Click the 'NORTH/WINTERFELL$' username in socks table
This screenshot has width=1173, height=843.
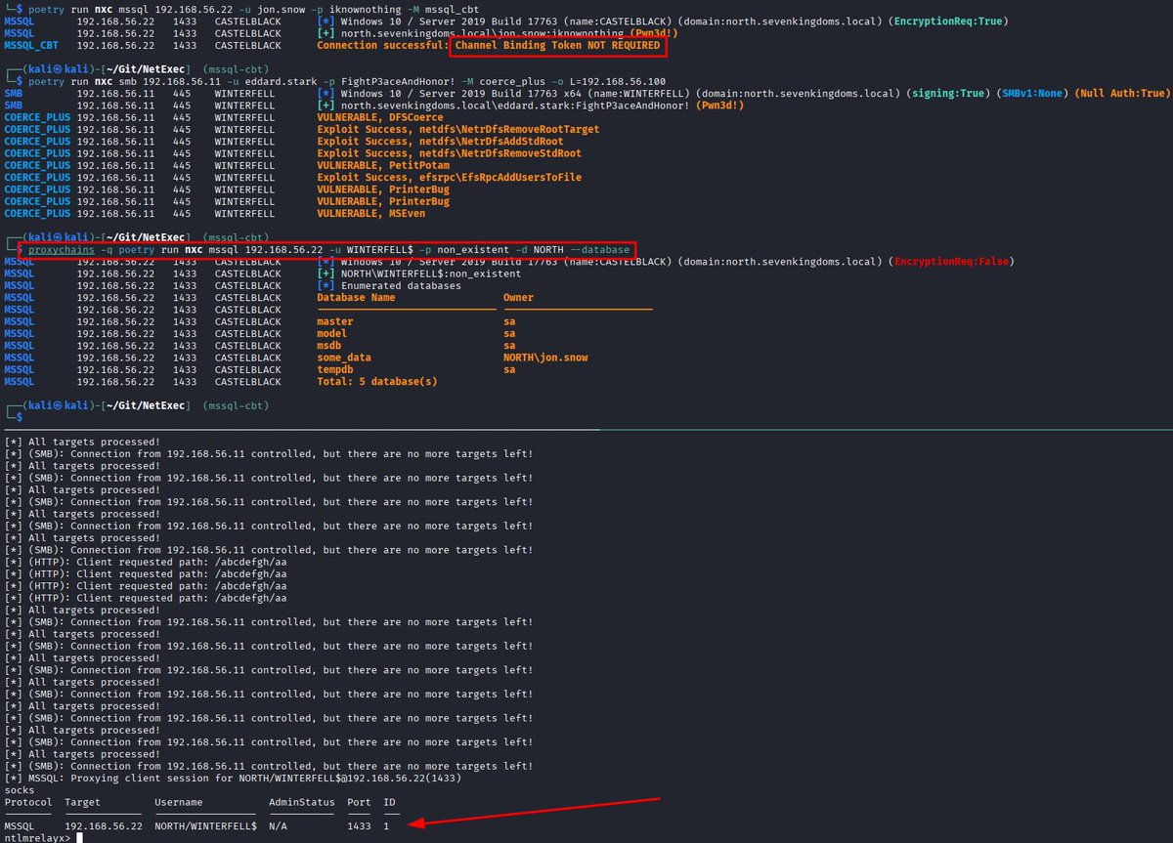(206, 826)
